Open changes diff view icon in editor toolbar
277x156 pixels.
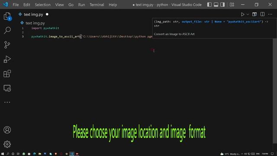click(x=254, y=14)
